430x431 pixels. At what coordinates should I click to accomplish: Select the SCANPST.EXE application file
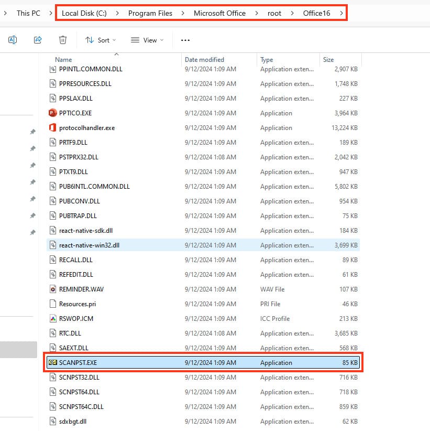click(78, 362)
